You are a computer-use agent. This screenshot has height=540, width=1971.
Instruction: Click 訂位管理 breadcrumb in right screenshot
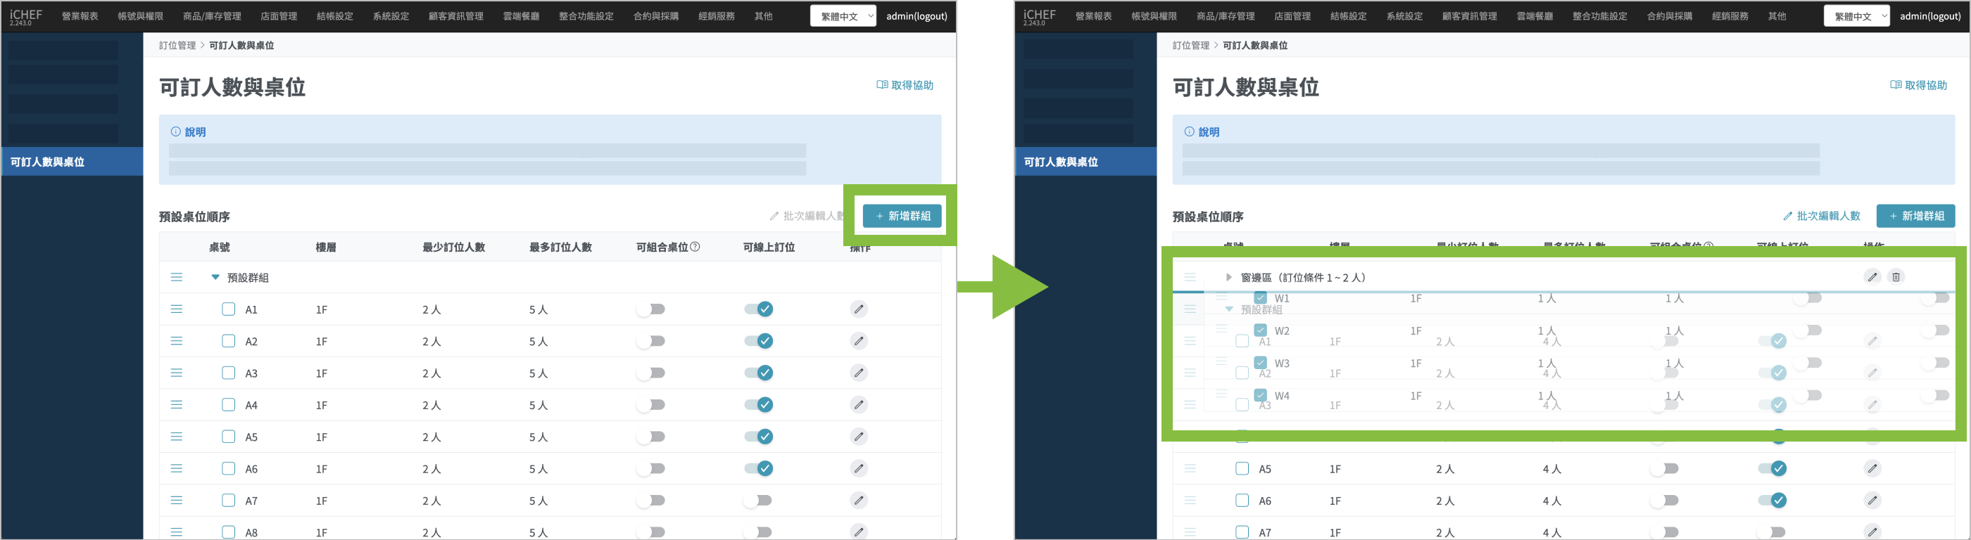(x=1190, y=46)
